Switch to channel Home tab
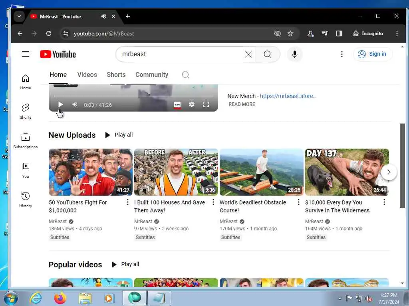 [x=58, y=75]
